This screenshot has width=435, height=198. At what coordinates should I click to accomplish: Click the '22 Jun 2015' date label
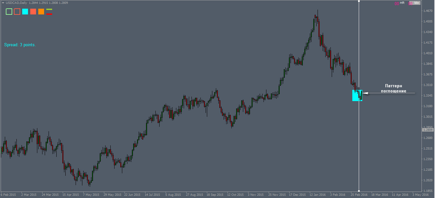coord(132,195)
